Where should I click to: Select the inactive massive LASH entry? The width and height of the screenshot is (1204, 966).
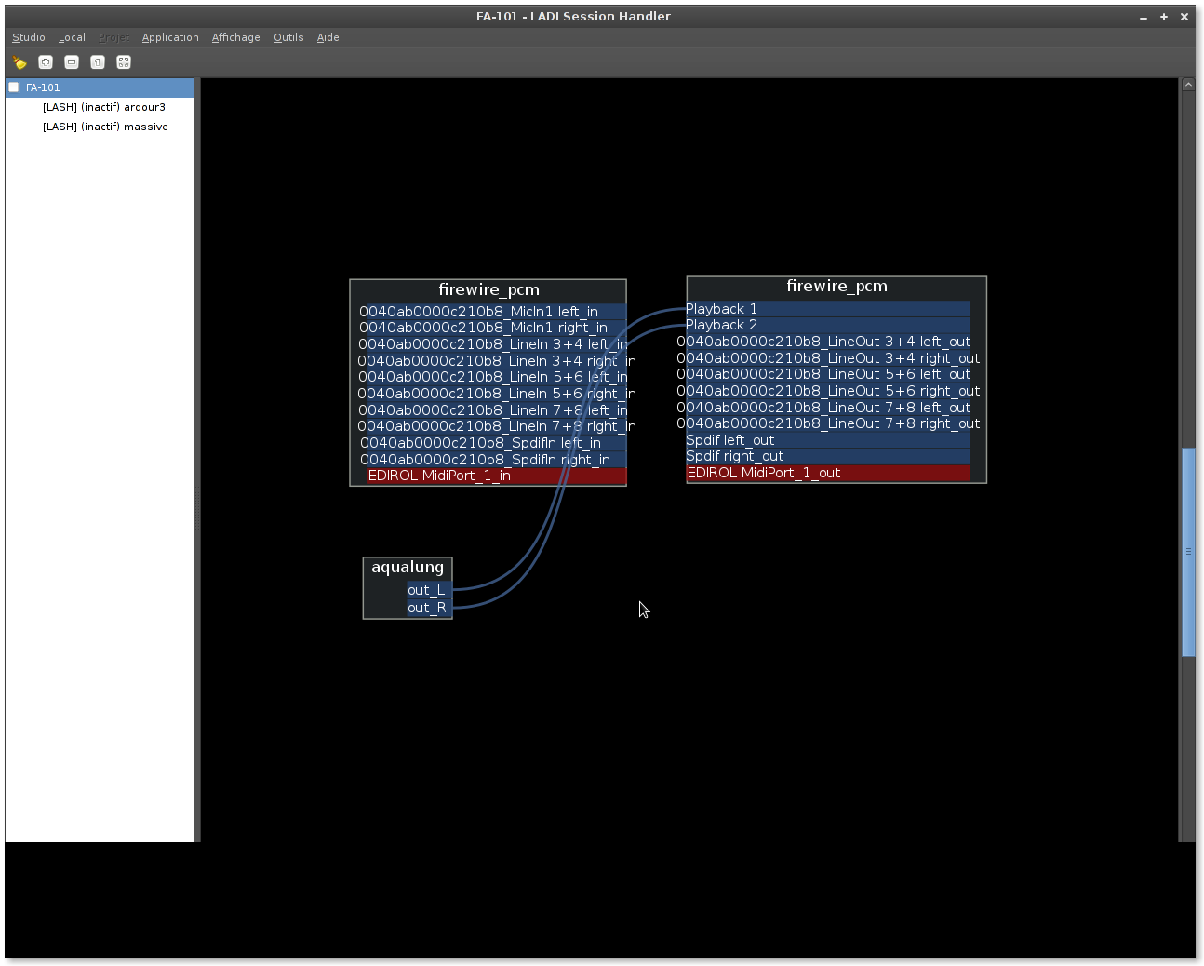(x=105, y=127)
